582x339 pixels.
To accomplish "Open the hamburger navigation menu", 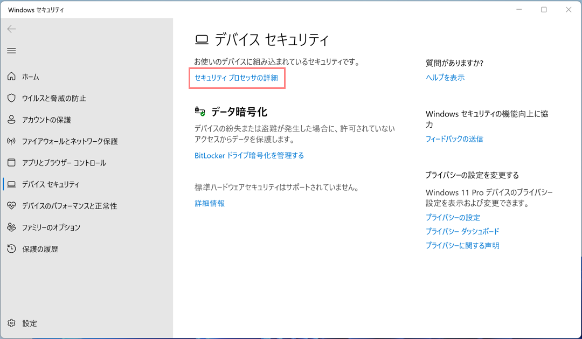I will (11, 51).
